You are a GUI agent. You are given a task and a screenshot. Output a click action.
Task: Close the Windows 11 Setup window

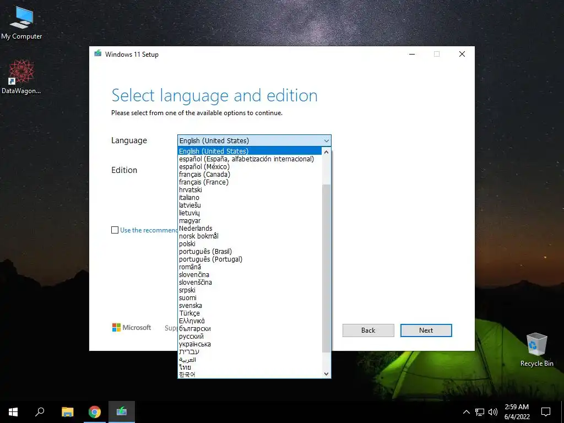462,54
